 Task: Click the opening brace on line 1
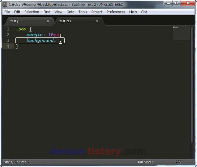(31, 29)
